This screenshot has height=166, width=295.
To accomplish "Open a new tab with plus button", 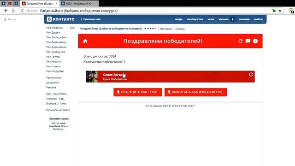I will point(102,3).
